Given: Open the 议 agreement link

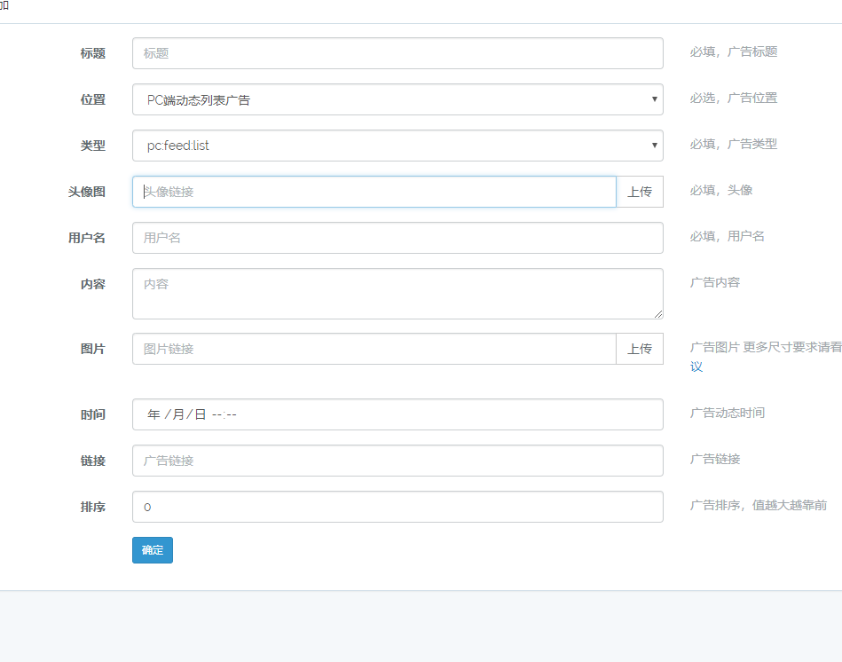Looking at the screenshot, I should [x=696, y=366].
